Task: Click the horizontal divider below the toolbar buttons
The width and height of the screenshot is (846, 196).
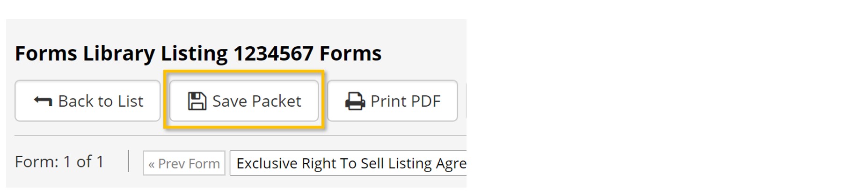Action: (x=241, y=136)
